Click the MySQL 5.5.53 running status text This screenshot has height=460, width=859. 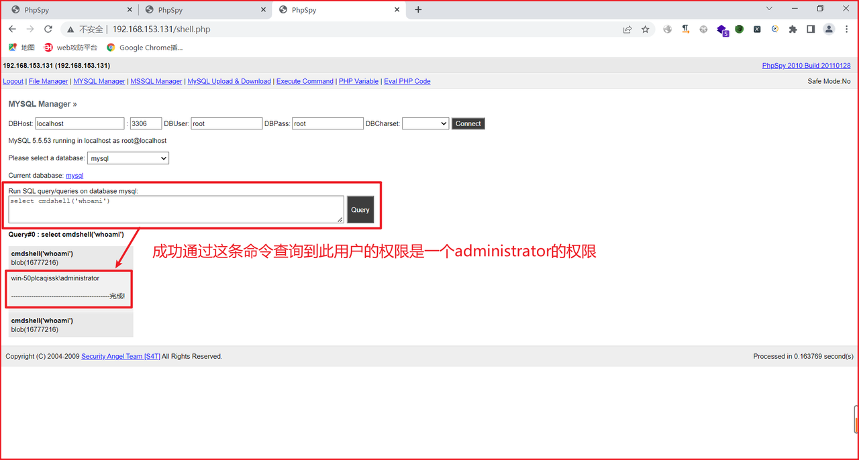[x=87, y=141]
